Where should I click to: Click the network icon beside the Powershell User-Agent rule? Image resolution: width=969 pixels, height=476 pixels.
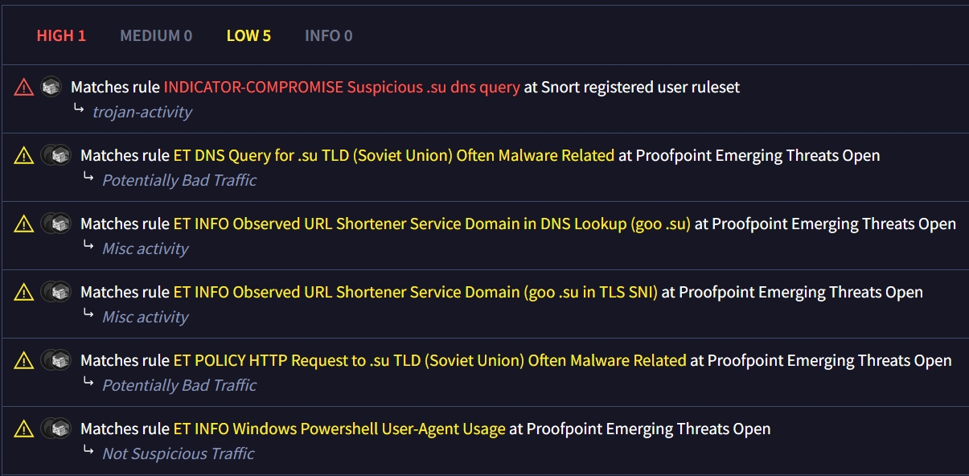[x=59, y=429]
